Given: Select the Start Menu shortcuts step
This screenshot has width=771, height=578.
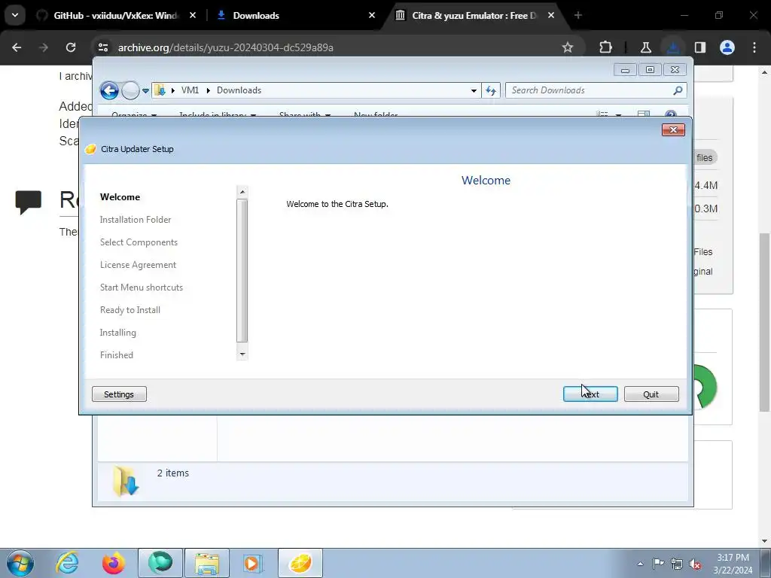Looking at the screenshot, I should [x=141, y=287].
